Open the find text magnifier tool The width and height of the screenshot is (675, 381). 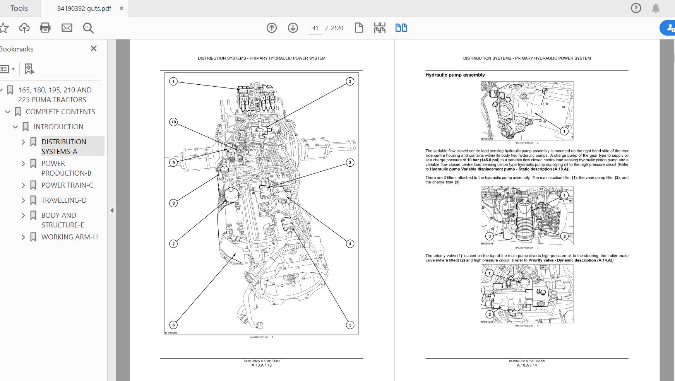[x=88, y=28]
